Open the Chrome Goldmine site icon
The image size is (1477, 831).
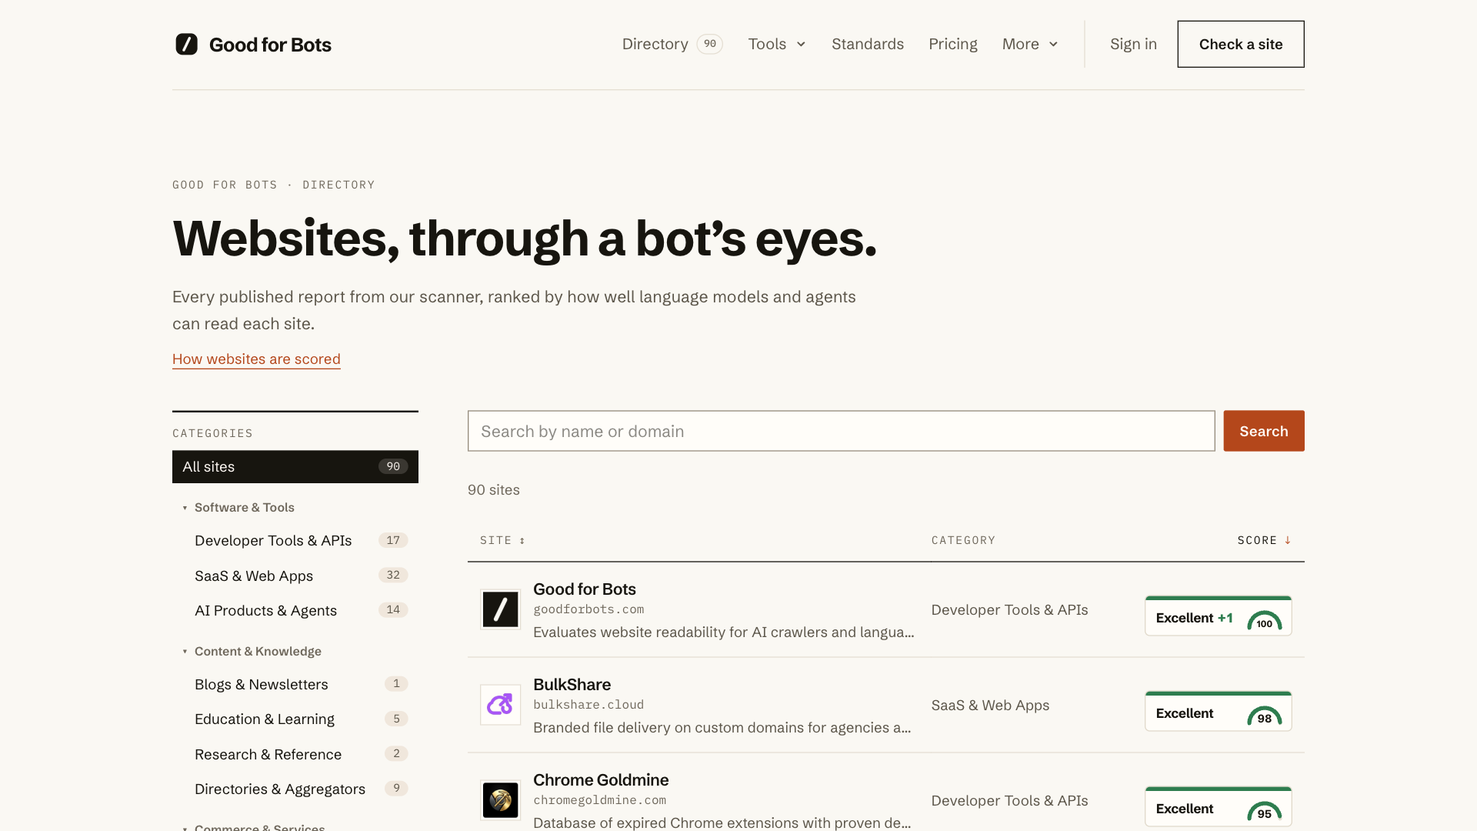[500, 800]
